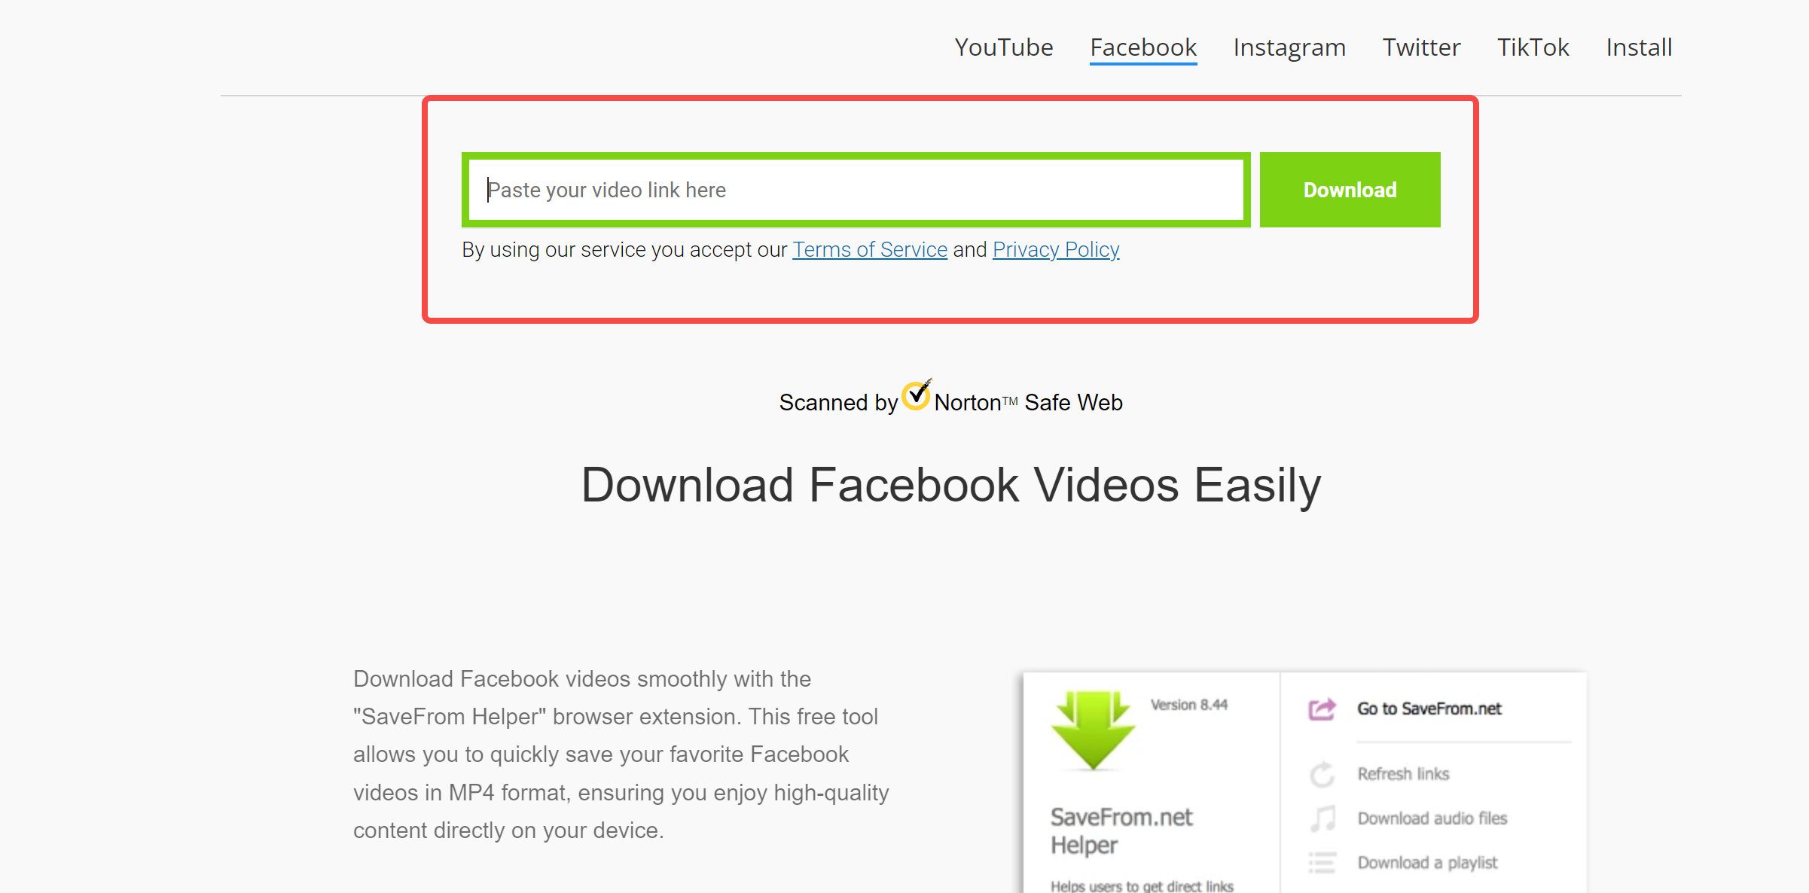Choose Download audio files option
The height and width of the screenshot is (893, 1809).
click(1432, 818)
